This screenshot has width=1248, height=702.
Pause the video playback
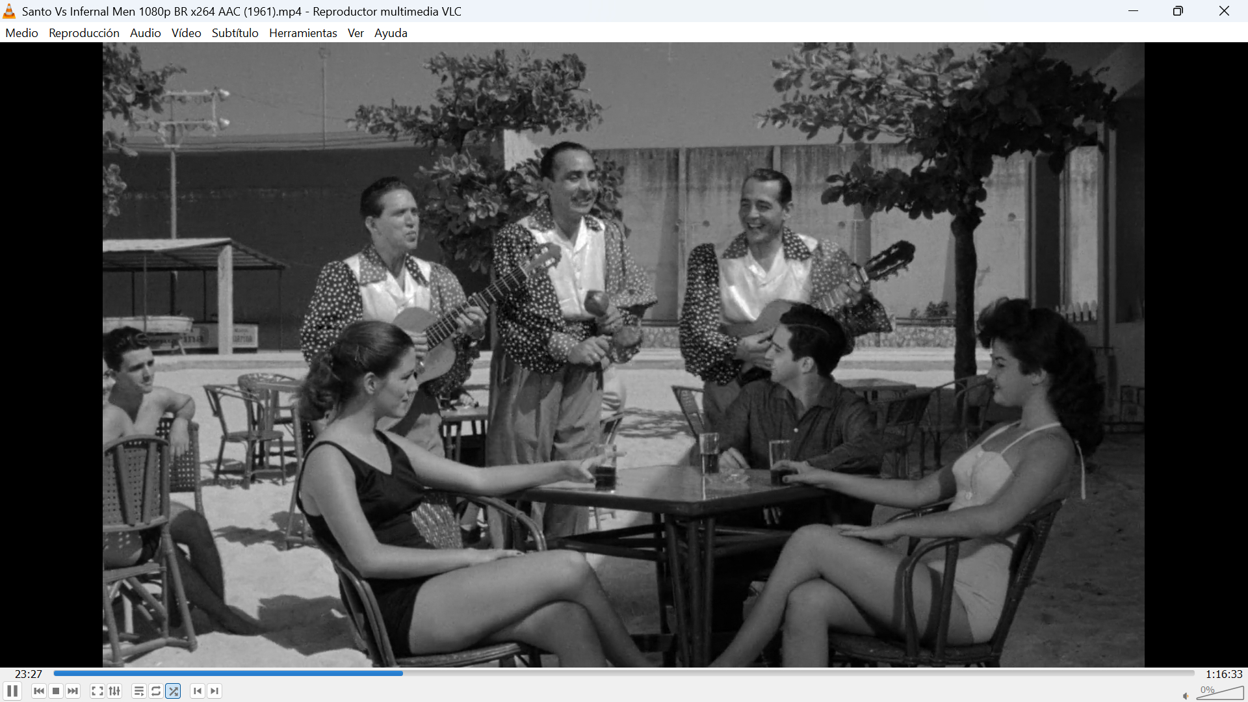coord(12,691)
